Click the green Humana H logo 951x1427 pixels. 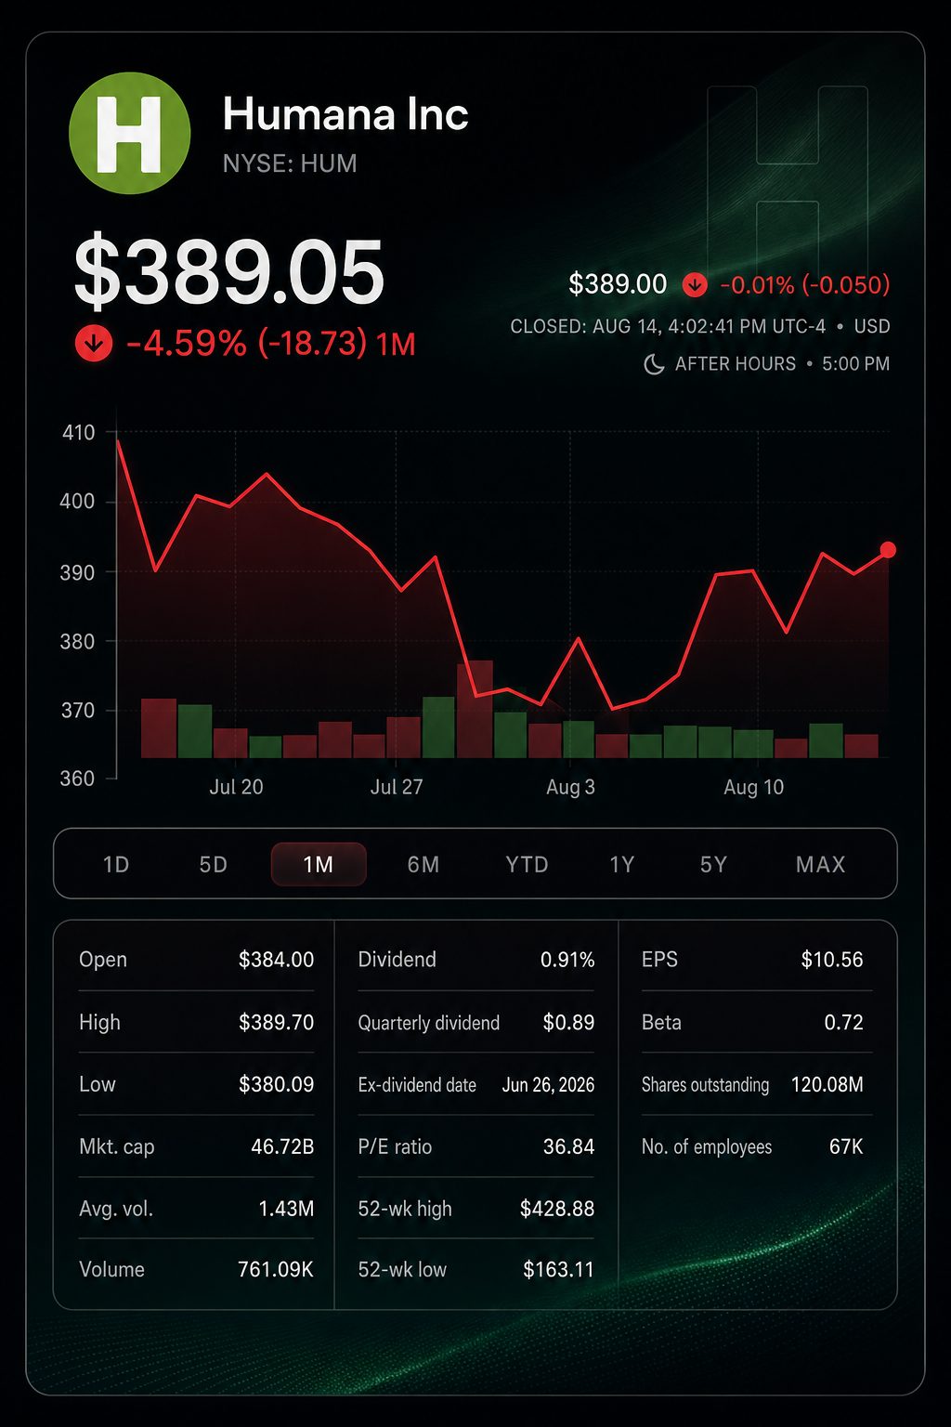click(130, 134)
